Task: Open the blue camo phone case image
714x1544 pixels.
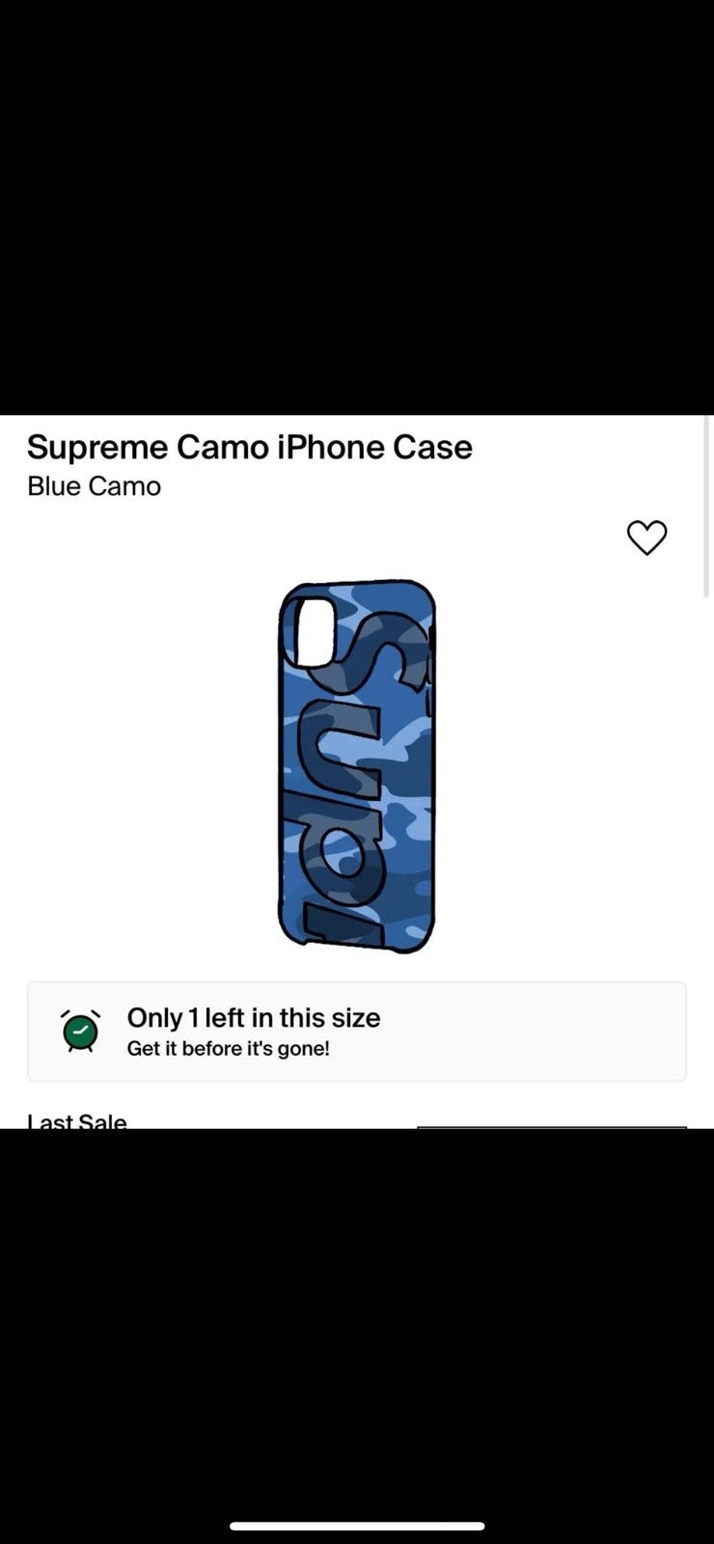Action: [x=357, y=767]
